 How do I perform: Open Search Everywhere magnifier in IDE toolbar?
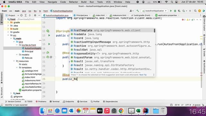195,11
